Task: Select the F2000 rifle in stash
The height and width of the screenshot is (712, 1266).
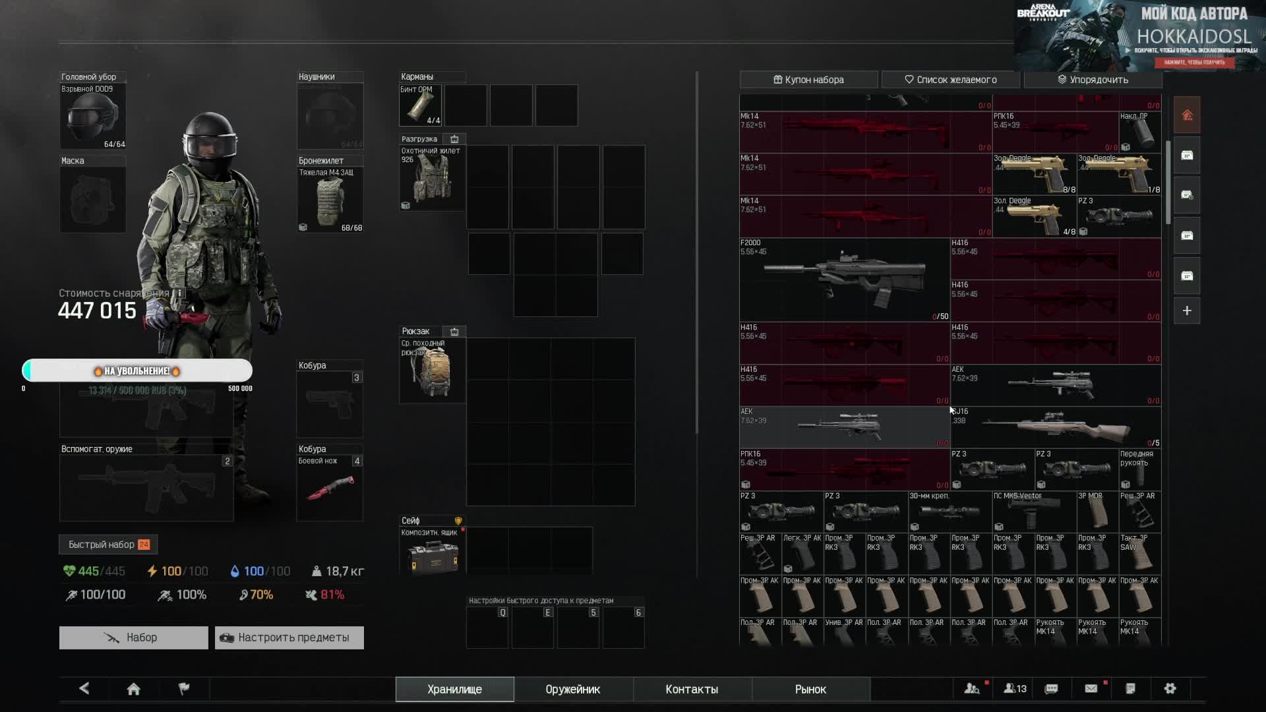Action: [844, 279]
